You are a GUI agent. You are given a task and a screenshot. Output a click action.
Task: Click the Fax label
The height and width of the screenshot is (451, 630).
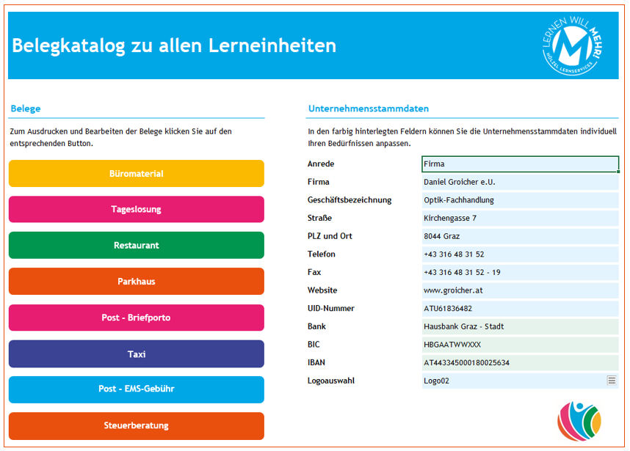[314, 272]
